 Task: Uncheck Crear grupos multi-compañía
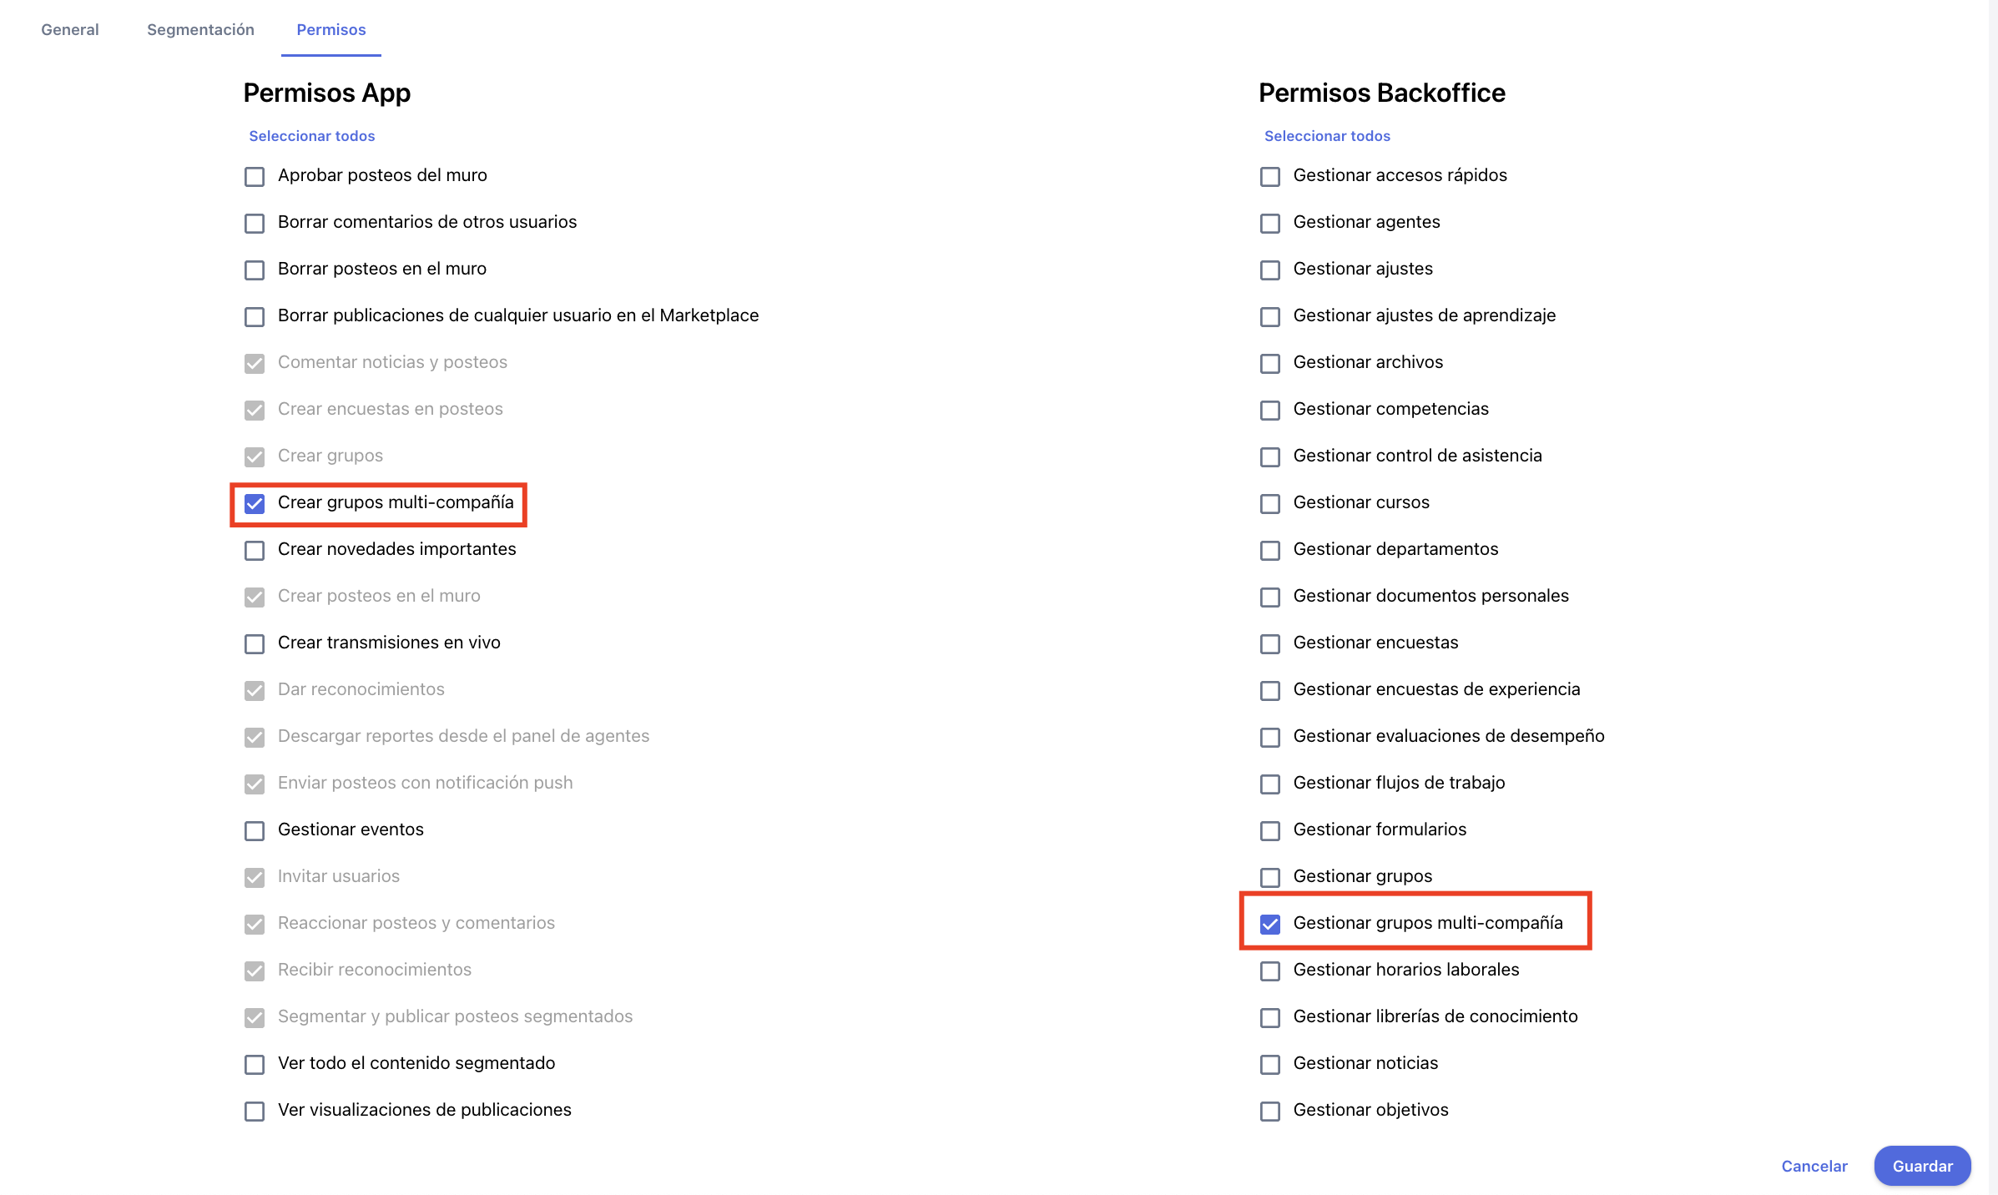coord(255,504)
